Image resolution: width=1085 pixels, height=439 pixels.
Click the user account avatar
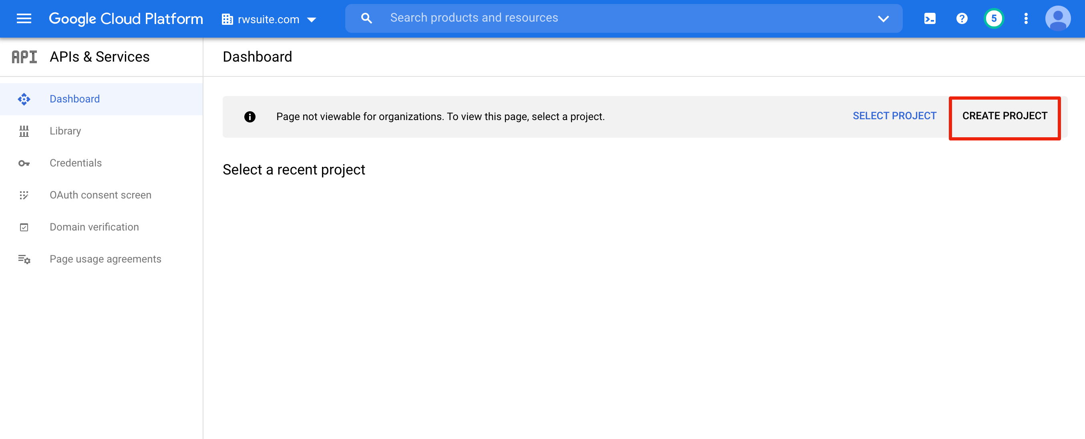1058,18
